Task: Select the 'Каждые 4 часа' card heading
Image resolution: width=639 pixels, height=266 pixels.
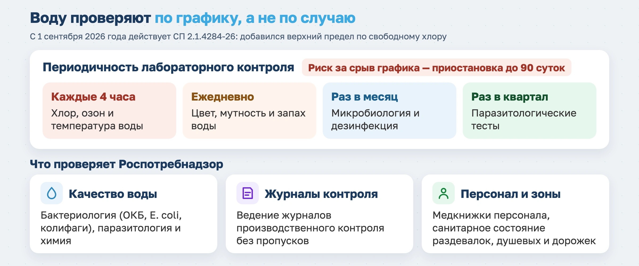Action: [93, 97]
